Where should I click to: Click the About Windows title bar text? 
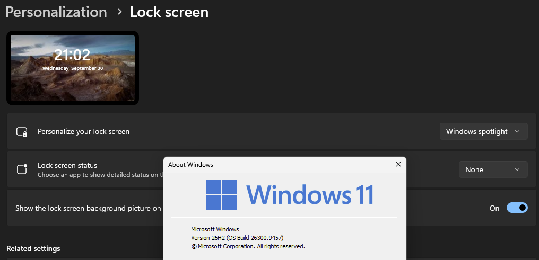[x=190, y=165]
